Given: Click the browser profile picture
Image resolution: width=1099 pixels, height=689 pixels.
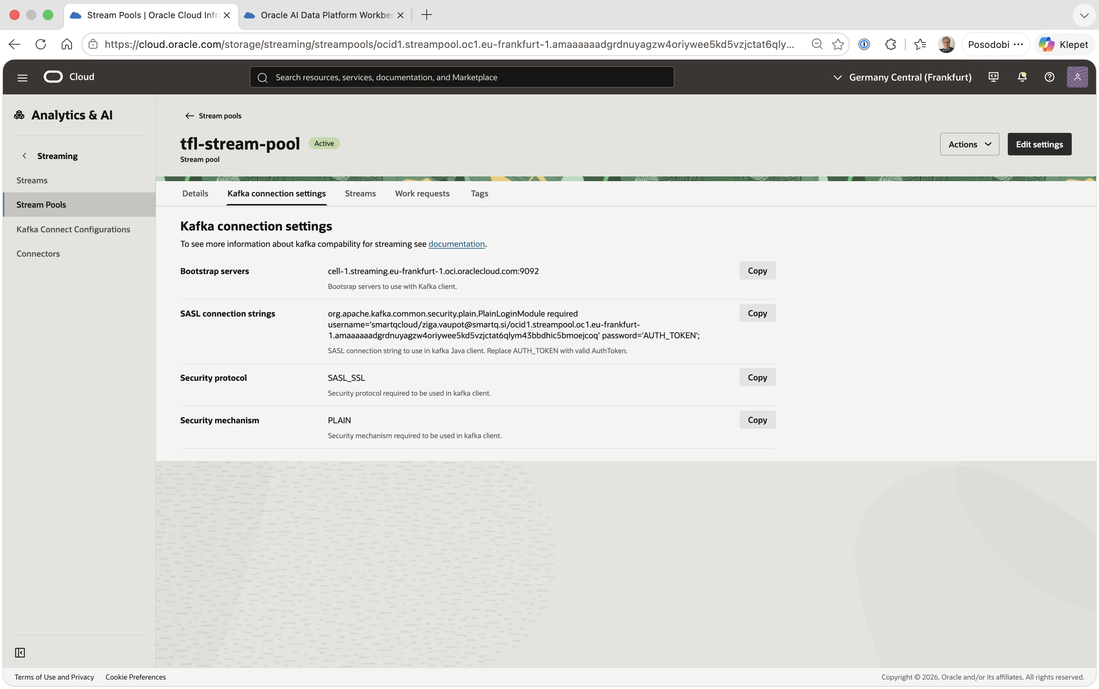Looking at the screenshot, I should coord(946,44).
